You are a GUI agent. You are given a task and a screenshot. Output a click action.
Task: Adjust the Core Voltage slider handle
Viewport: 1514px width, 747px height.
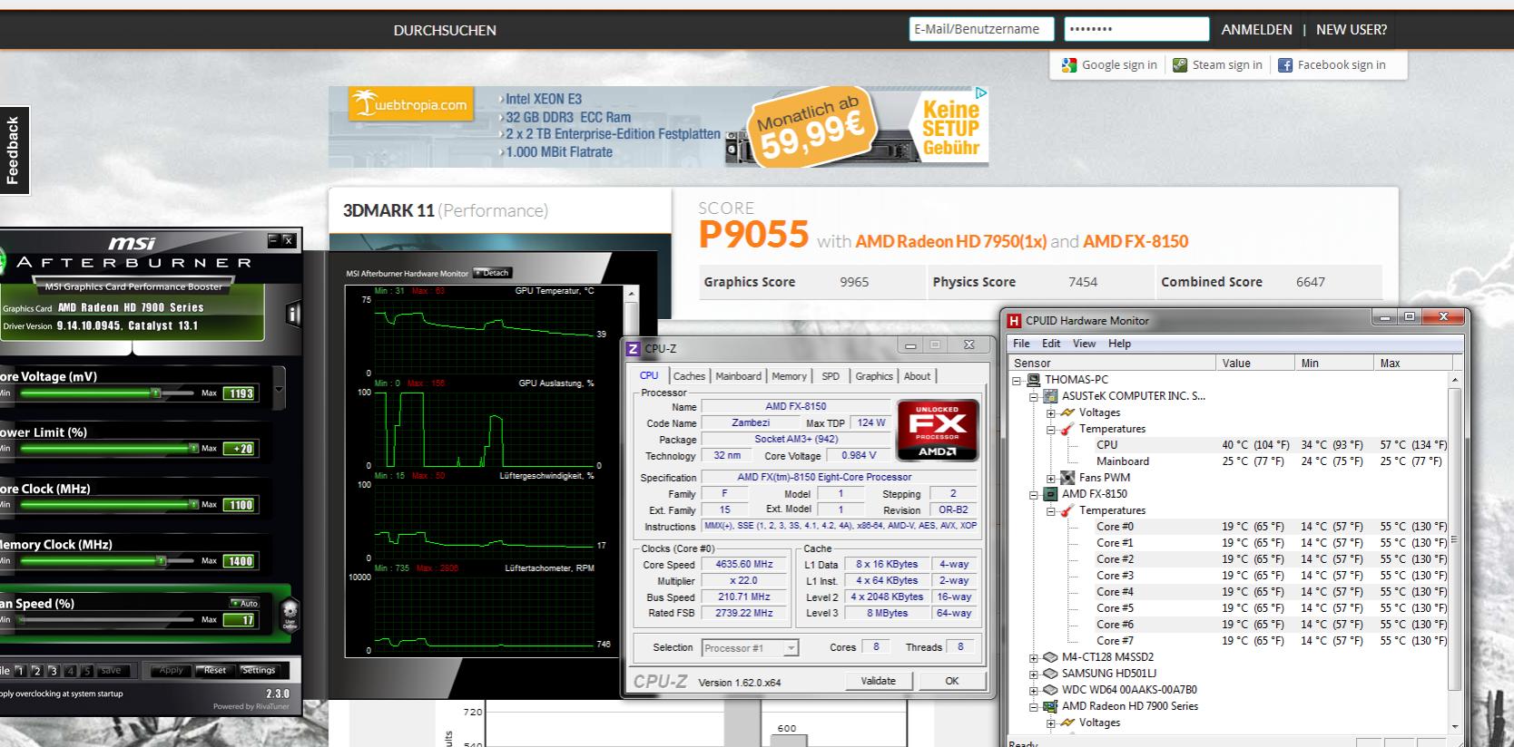156,393
